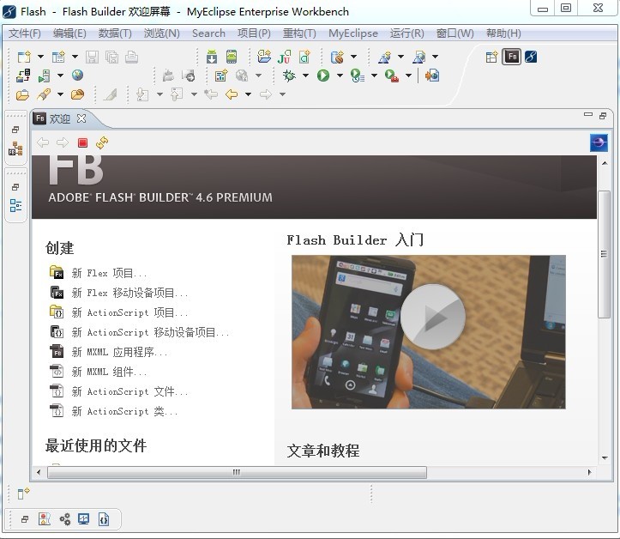Open the External Tools dropdown arrow

click(x=408, y=76)
